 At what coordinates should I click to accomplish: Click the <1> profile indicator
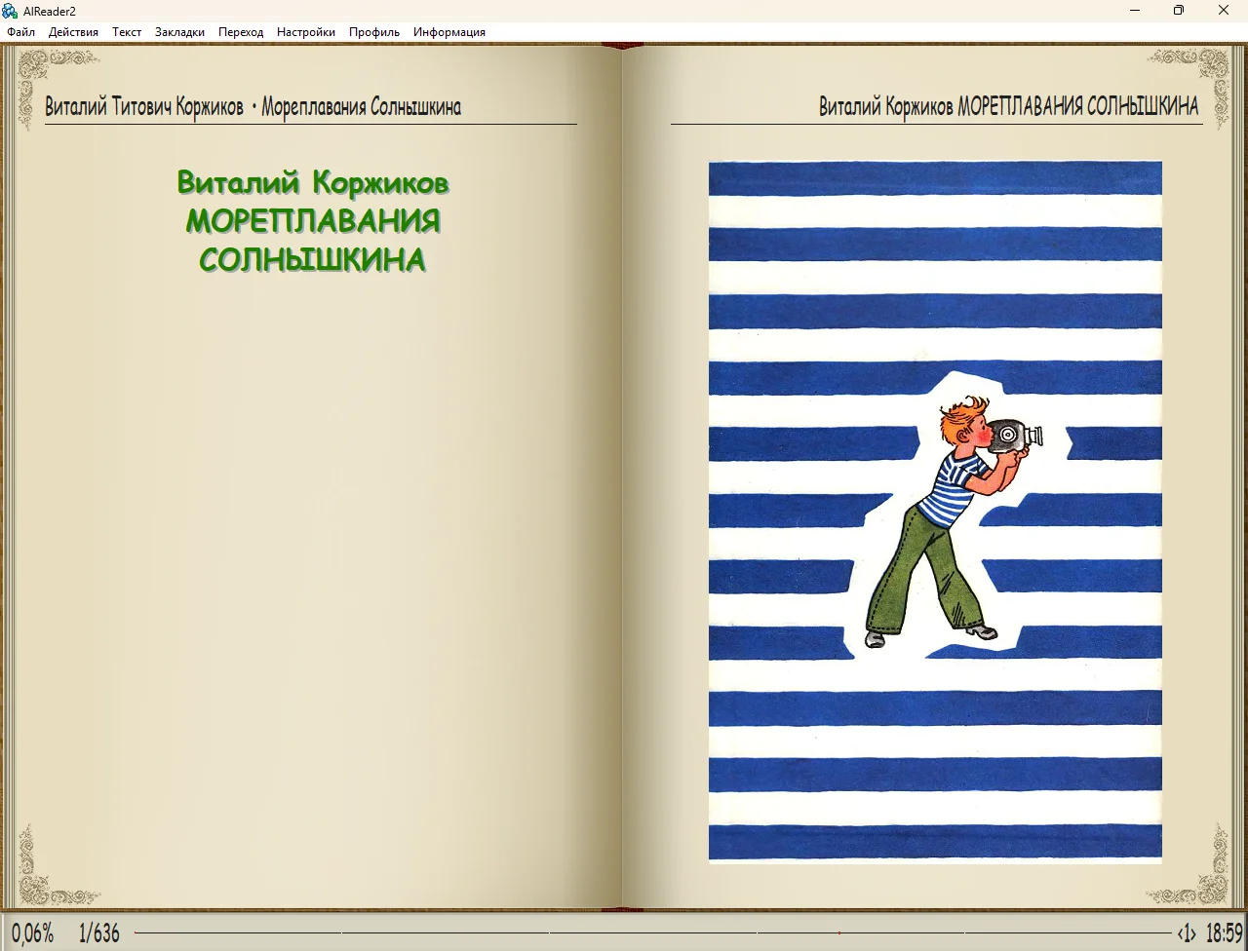[x=1187, y=933]
